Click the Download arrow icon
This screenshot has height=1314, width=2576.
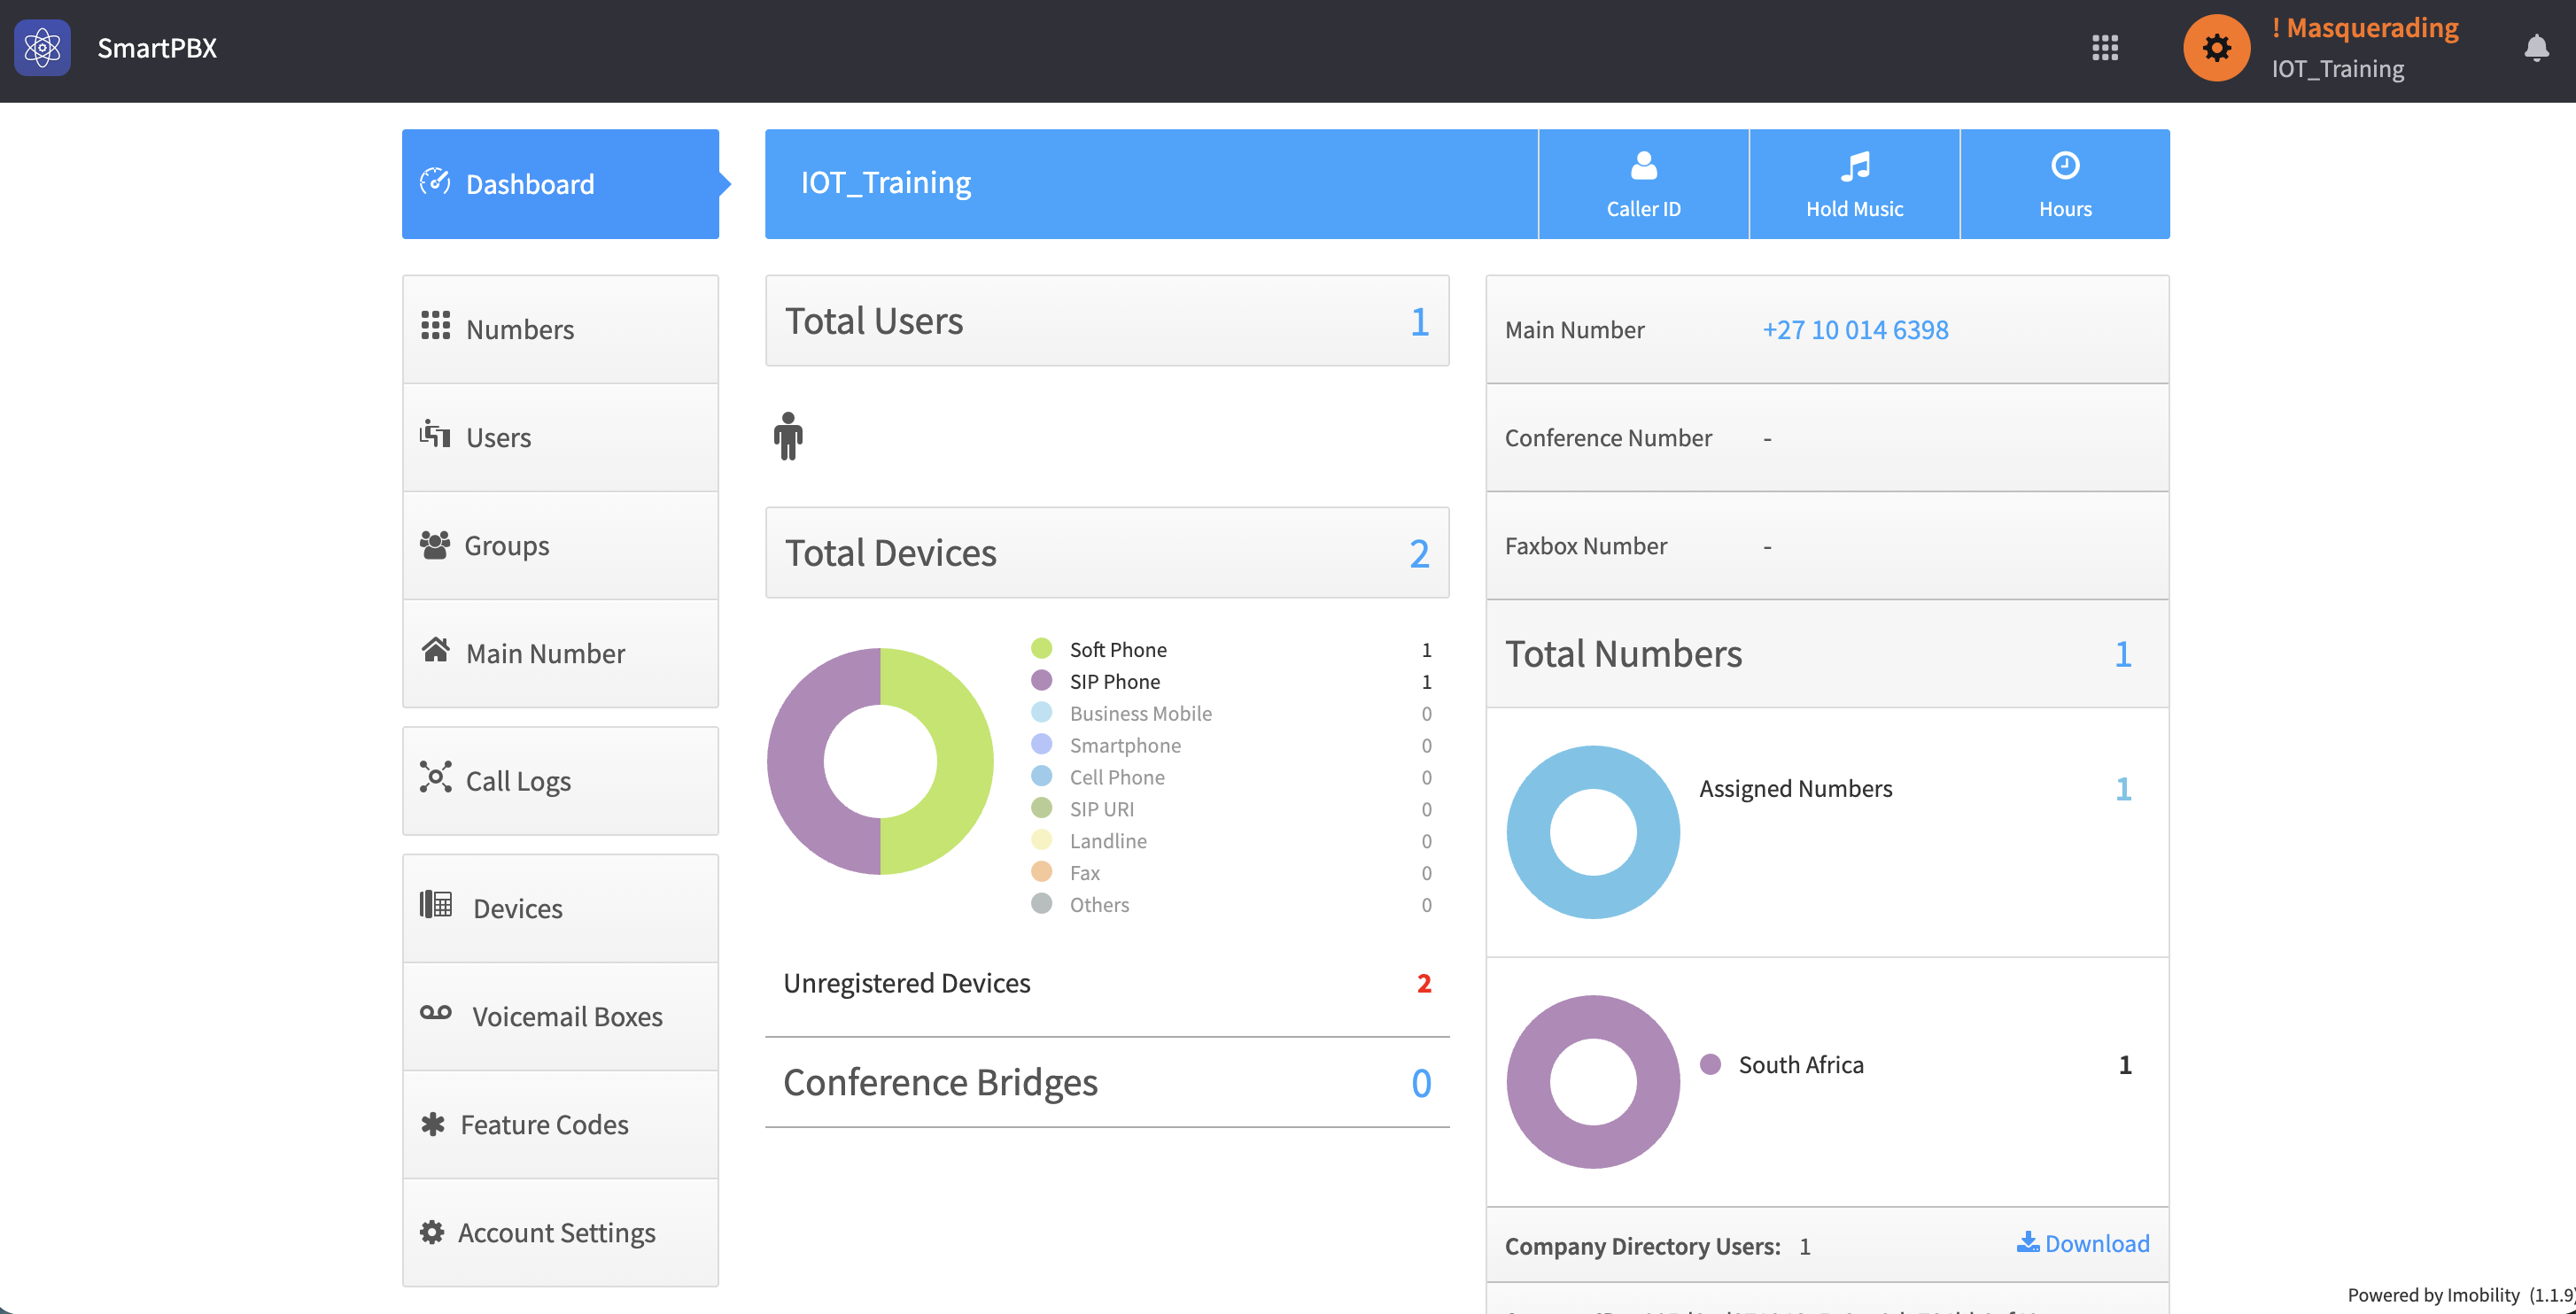point(2027,1241)
